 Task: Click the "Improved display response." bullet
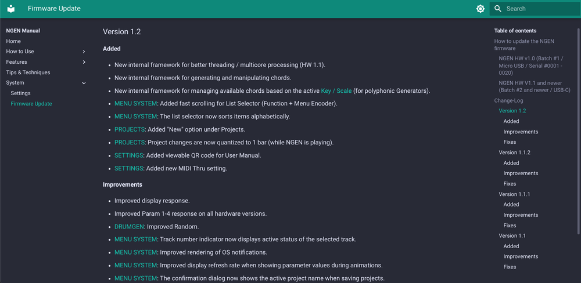click(152, 201)
